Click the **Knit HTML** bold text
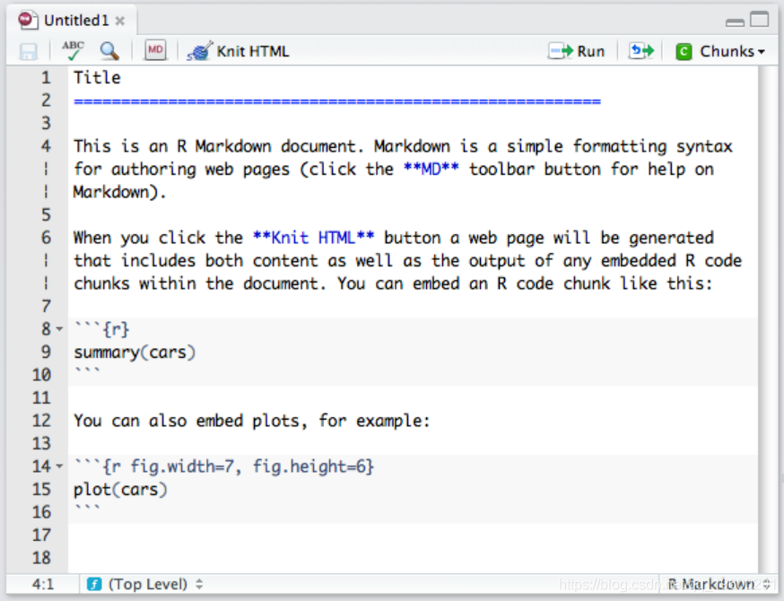The height and width of the screenshot is (601, 784). coord(313,238)
